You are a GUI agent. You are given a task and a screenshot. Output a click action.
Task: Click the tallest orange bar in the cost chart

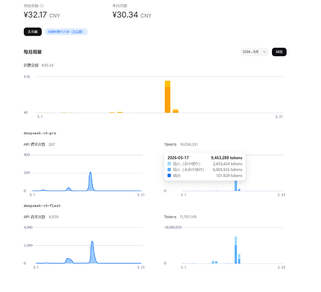click(x=168, y=97)
